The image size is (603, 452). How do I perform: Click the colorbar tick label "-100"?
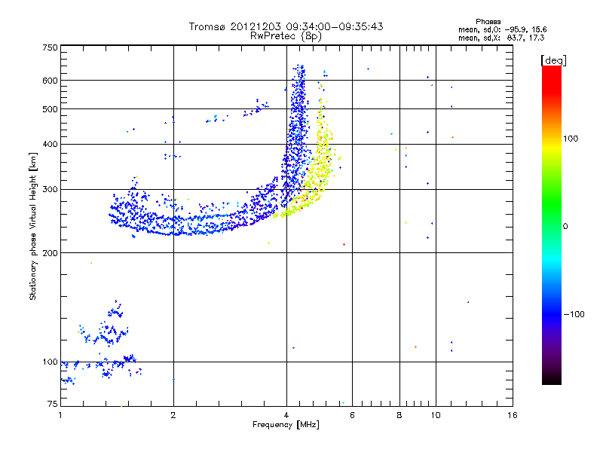pyautogui.click(x=574, y=314)
